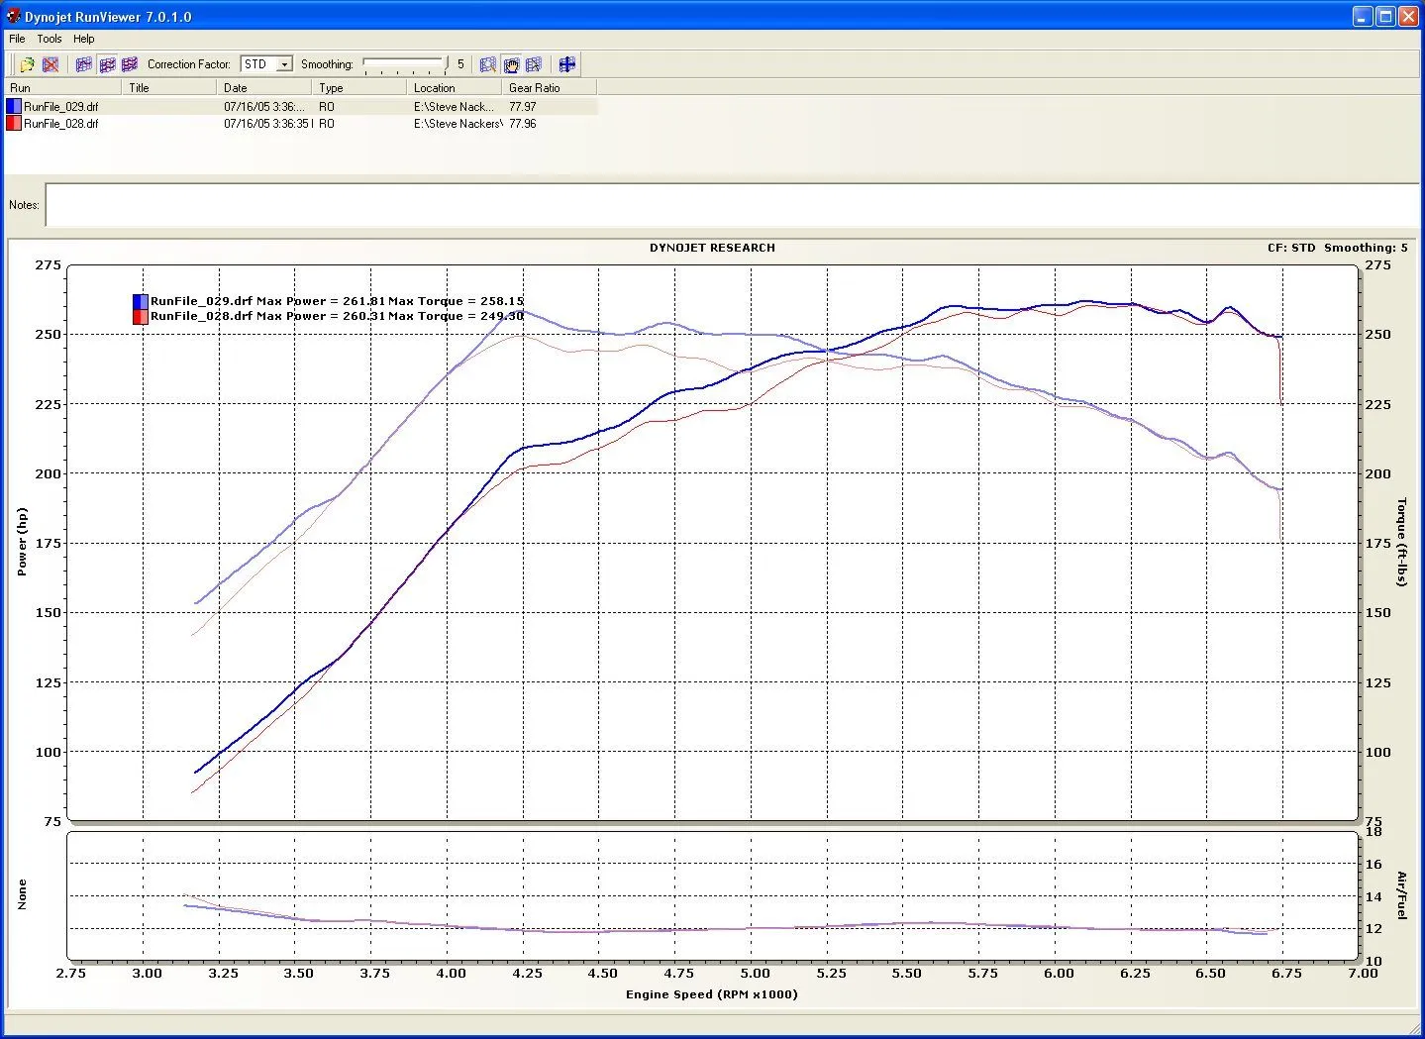Sort runs by the Date column header
The width and height of the screenshot is (1425, 1039).
pyautogui.click(x=263, y=88)
